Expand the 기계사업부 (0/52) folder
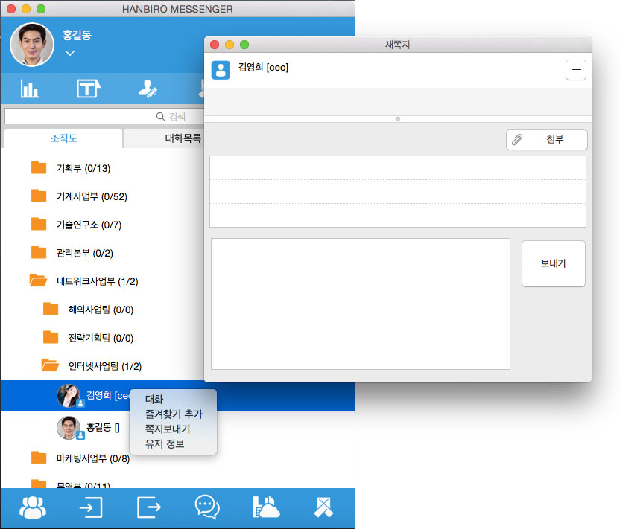The width and height of the screenshot is (620, 529). pos(39,196)
